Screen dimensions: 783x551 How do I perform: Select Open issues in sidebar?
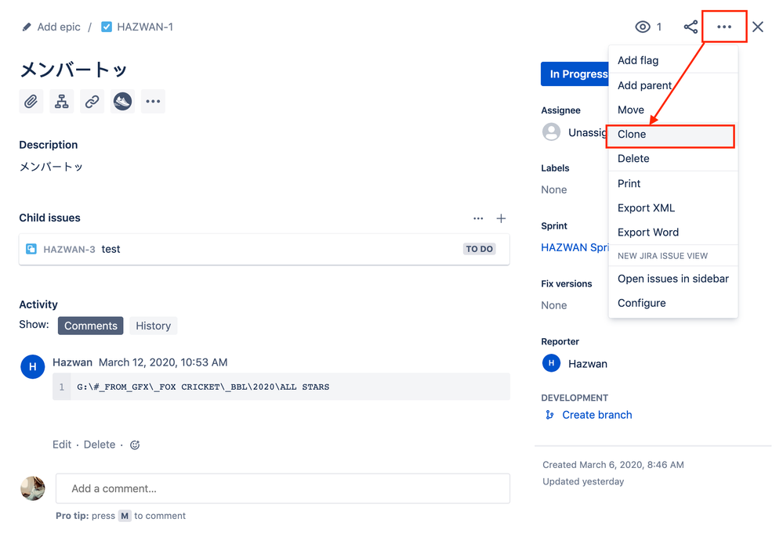[672, 279]
